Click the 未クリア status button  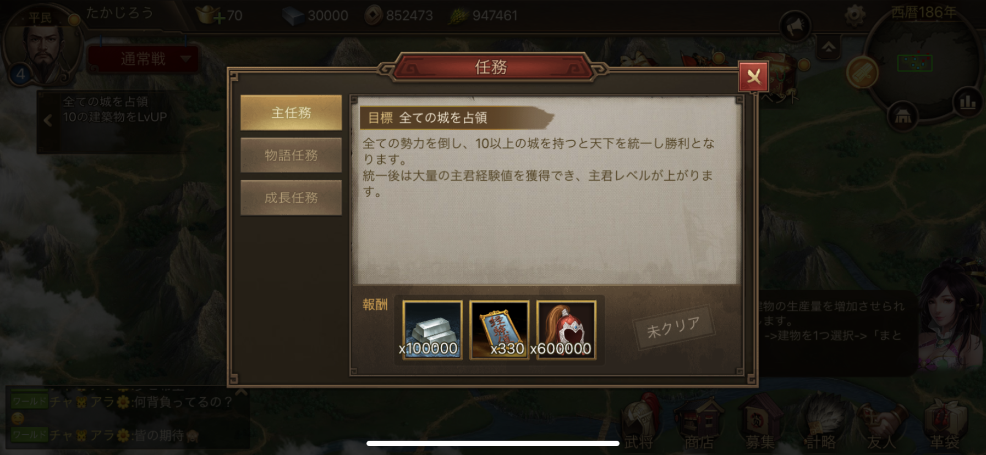673,327
